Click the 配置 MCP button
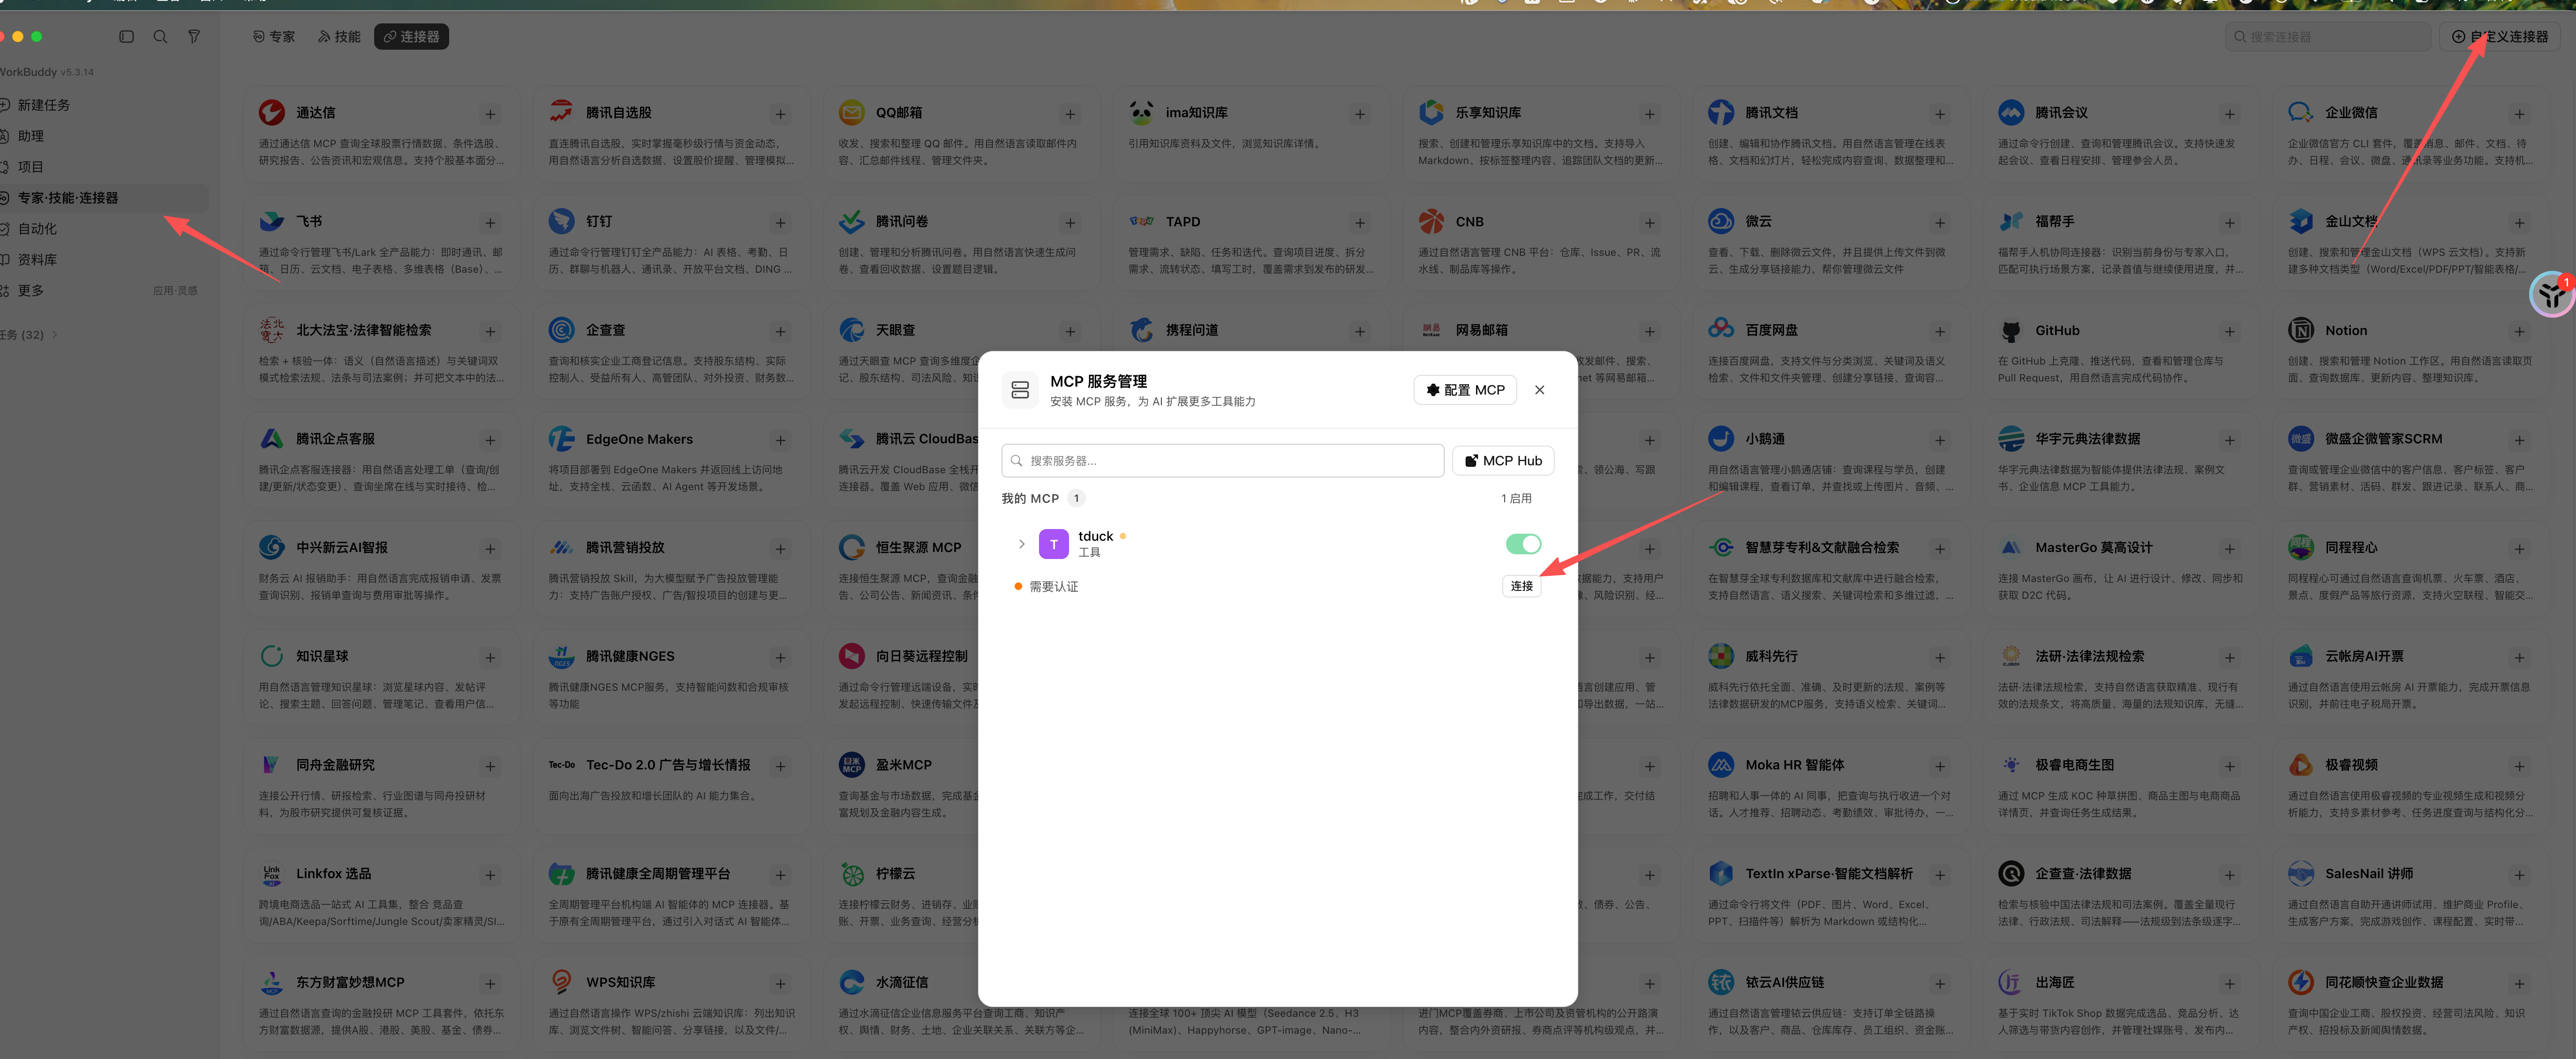This screenshot has width=2576, height=1059. (x=1465, y=390)
